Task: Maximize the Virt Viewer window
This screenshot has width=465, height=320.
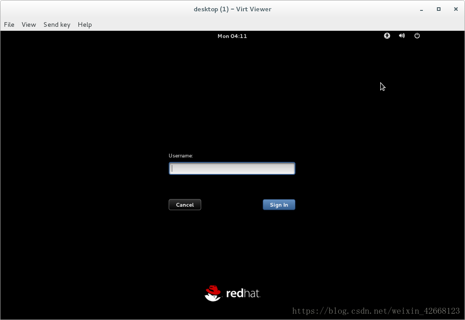Action: (x=439, y=9)
